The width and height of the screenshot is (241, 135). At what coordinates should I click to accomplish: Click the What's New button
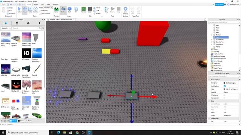tap(219, 4)
